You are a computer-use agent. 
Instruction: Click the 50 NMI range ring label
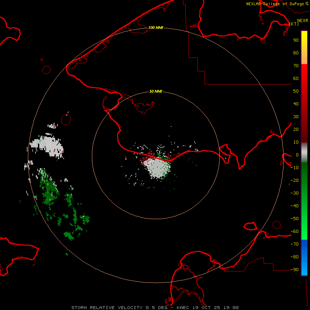pos(156,91)
